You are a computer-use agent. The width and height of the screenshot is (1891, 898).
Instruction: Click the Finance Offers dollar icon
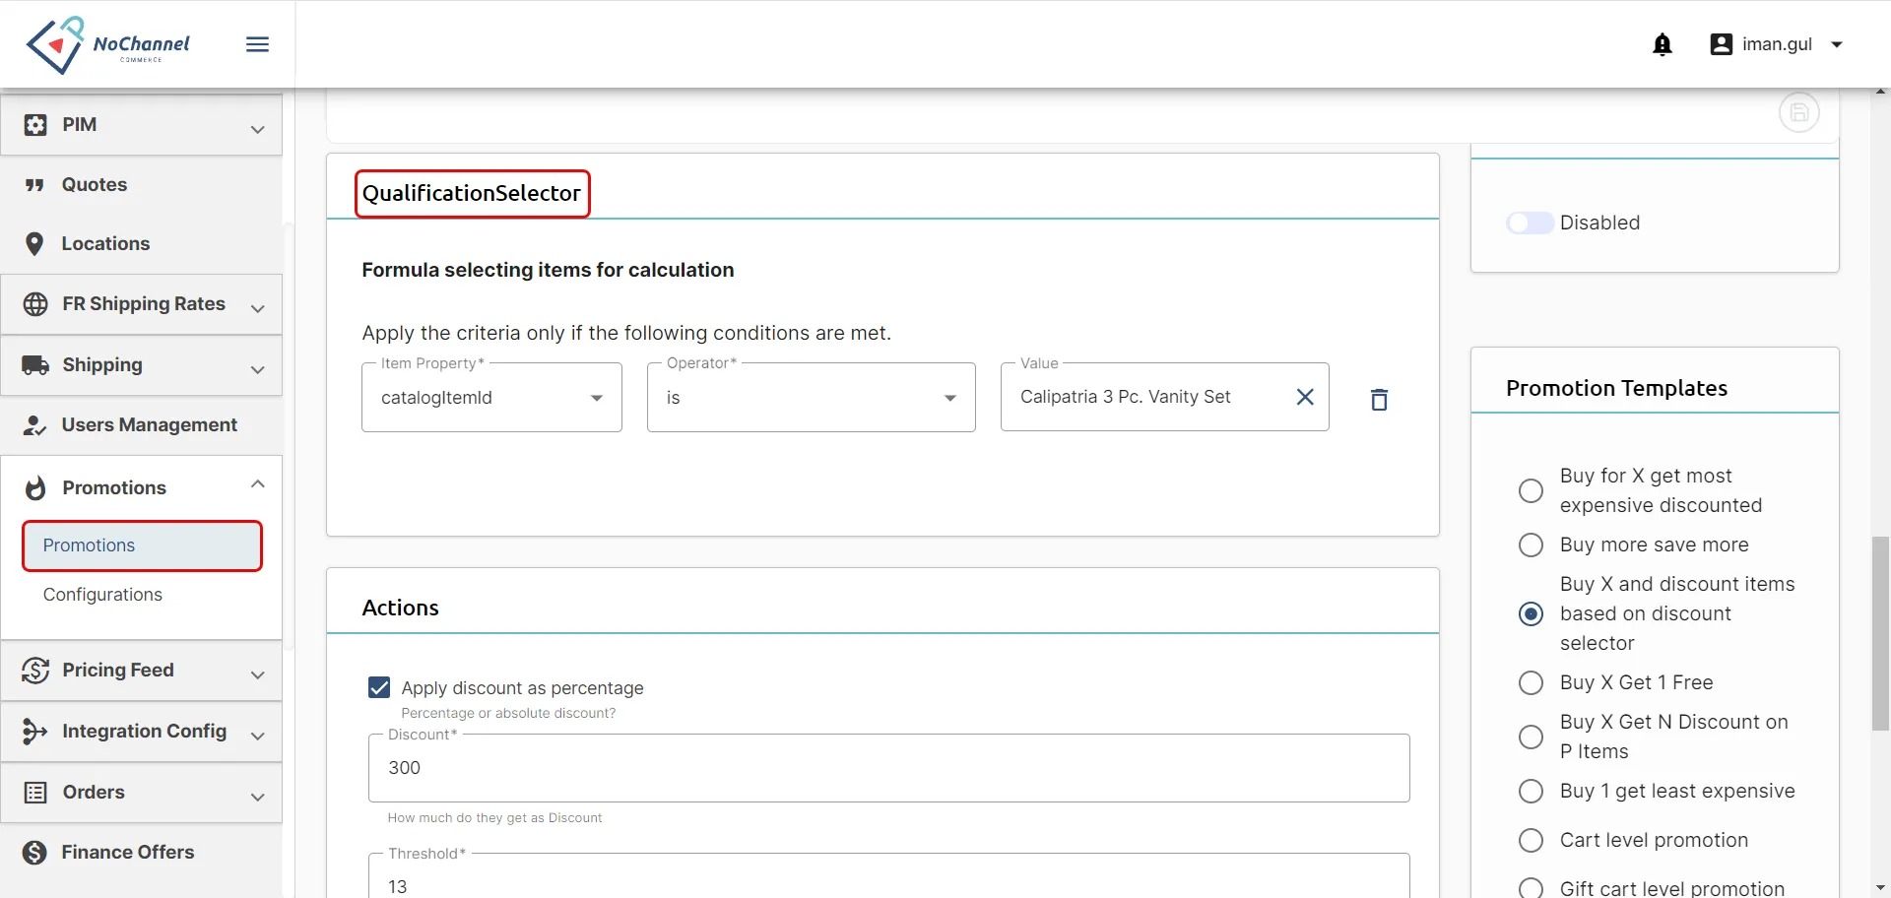point(35,853)
